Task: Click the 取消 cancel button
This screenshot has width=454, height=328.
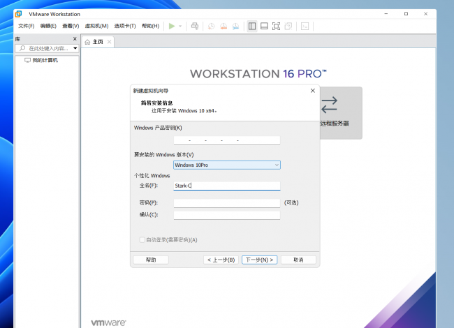Action: 298,260
